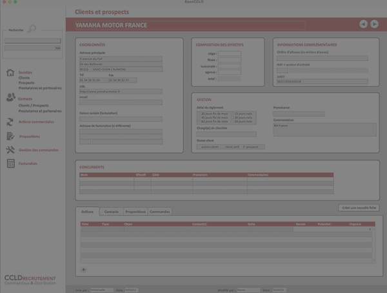
Task: Select 45 jours fin de mois radio
Action: [199, 118]
